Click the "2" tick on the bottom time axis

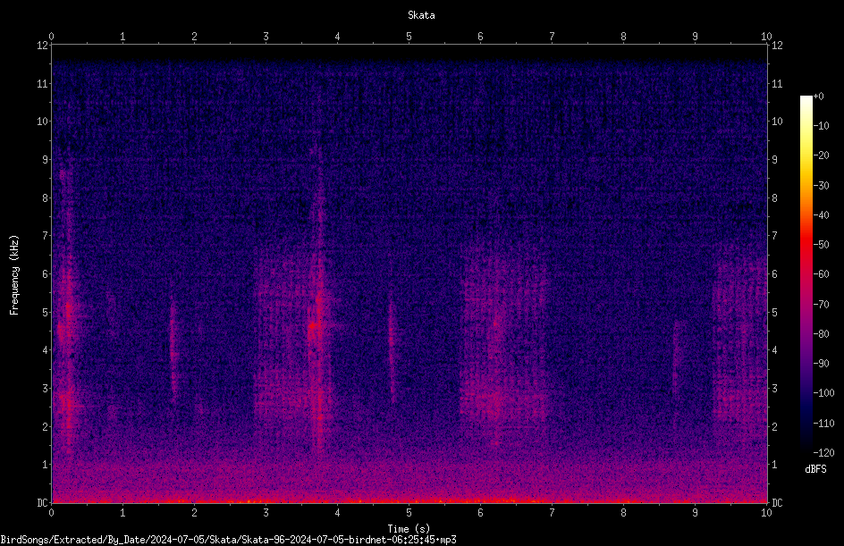(194, 513)
